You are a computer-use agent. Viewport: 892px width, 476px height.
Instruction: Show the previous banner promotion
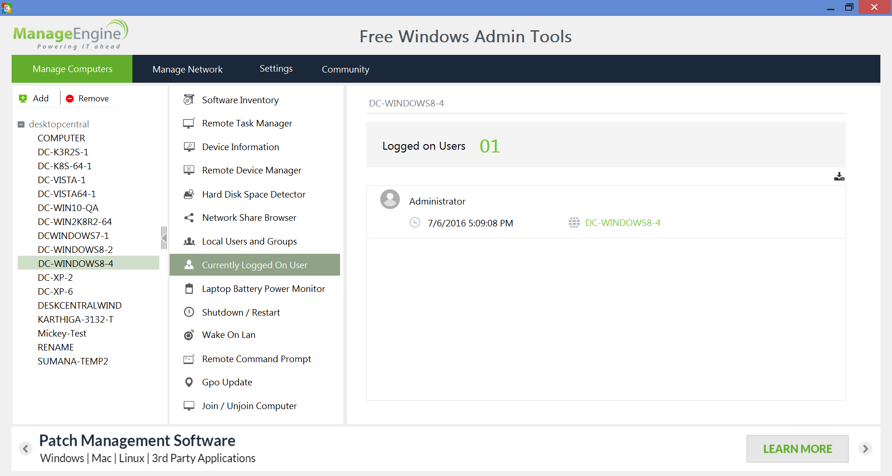(26, 449)
